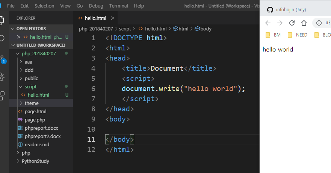This screenshot has width=331, height=173.
Task: Open phpreport.docx file
Action: point(41,128)
